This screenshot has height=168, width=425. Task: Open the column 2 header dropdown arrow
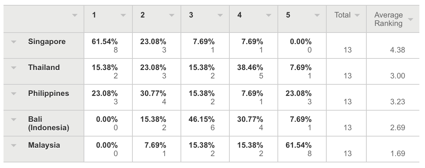171,15
